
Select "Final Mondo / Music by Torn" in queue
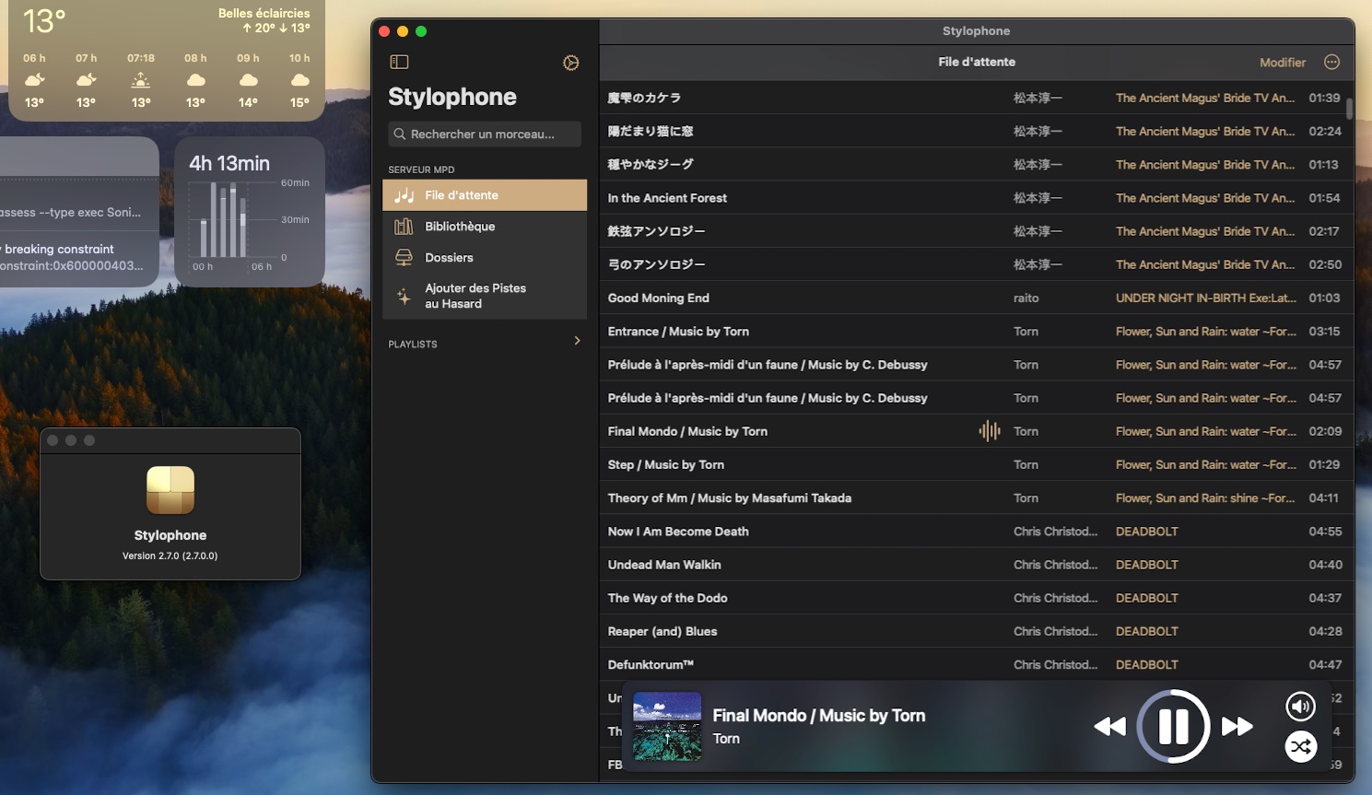976,431
